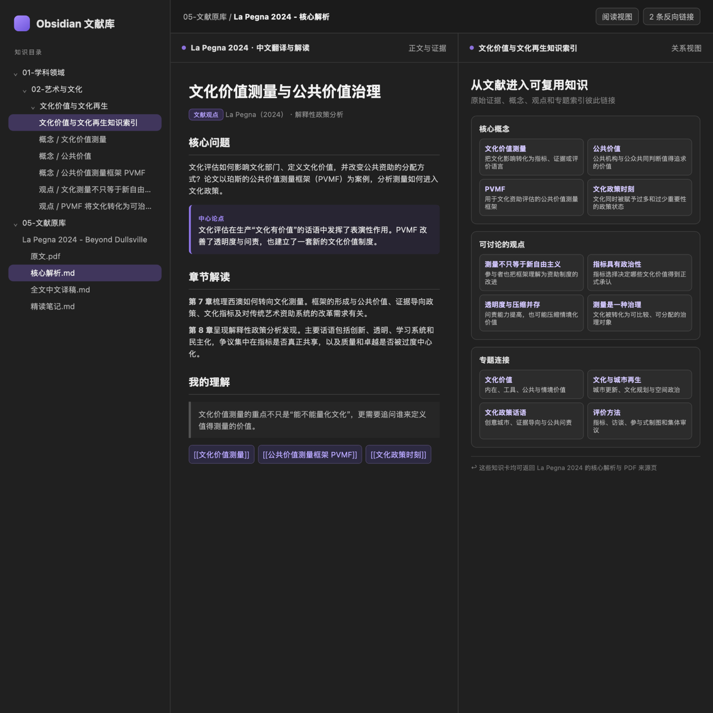713x713 pixels.
Task: Follow the [[文化价值测量]] wikilink
Action: [x=222, y=455]
